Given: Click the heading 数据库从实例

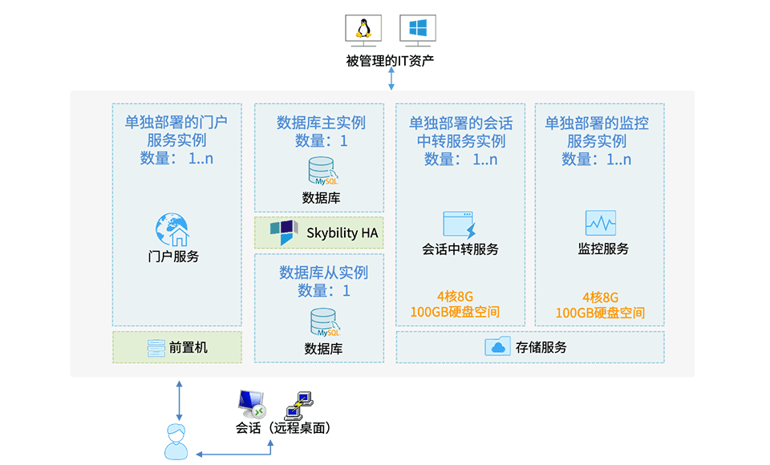Looking at the screenshot, I should [x=323, y=273].
